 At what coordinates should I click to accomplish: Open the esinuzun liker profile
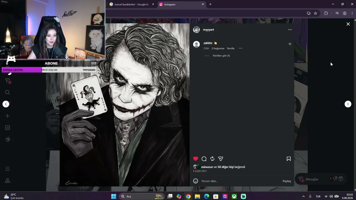coord(207,167)
